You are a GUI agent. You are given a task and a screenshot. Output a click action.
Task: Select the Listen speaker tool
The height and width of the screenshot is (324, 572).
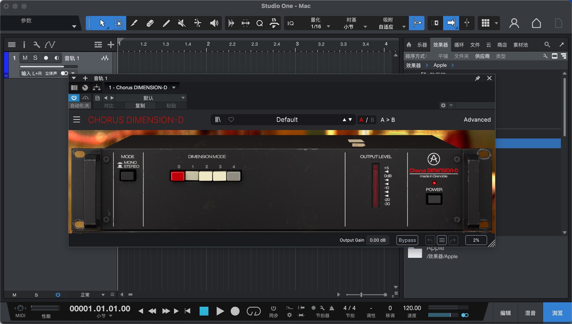[x=214, y=23]
